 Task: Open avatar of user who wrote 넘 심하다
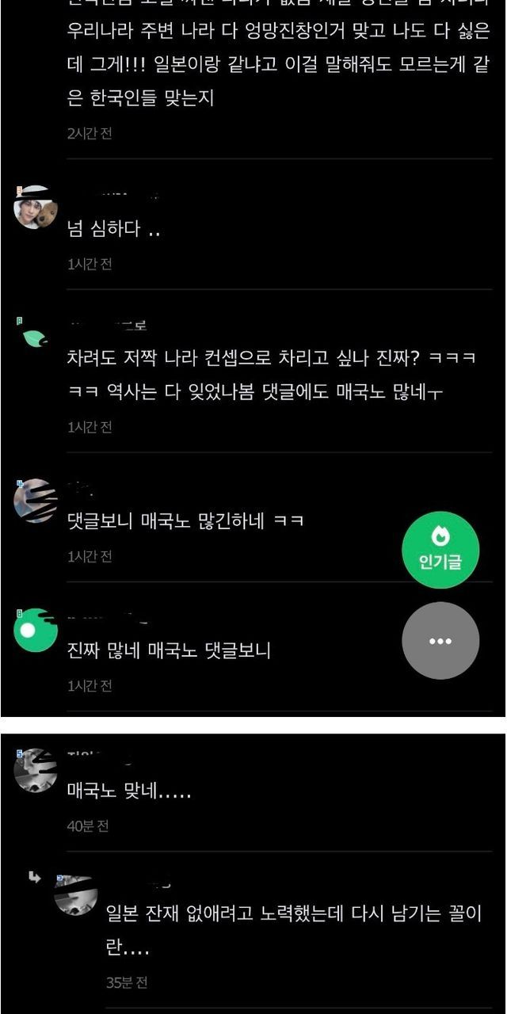point(36,208)
